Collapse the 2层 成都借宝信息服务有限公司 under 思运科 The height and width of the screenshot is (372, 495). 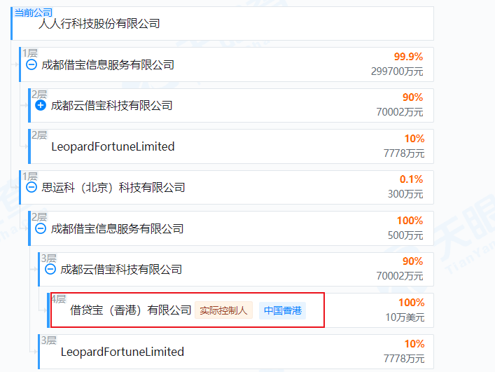tap(41, 228)
